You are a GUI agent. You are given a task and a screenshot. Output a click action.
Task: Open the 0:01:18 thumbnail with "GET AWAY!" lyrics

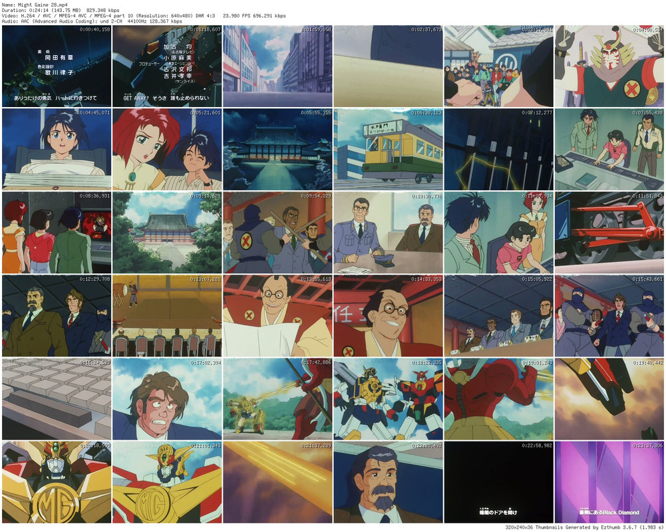167,66
